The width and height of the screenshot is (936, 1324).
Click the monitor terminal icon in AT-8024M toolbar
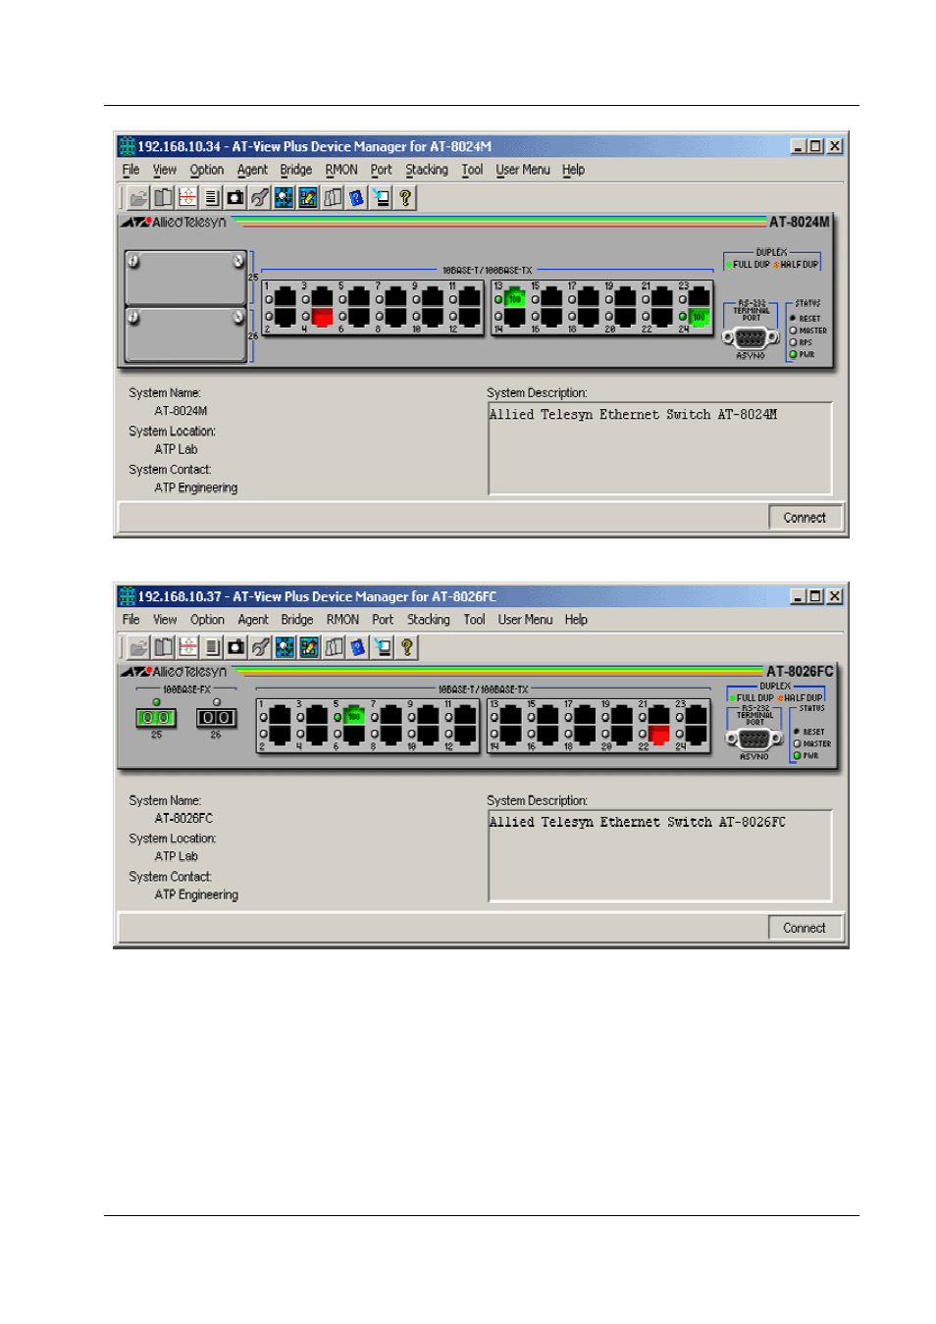(381, 198)
